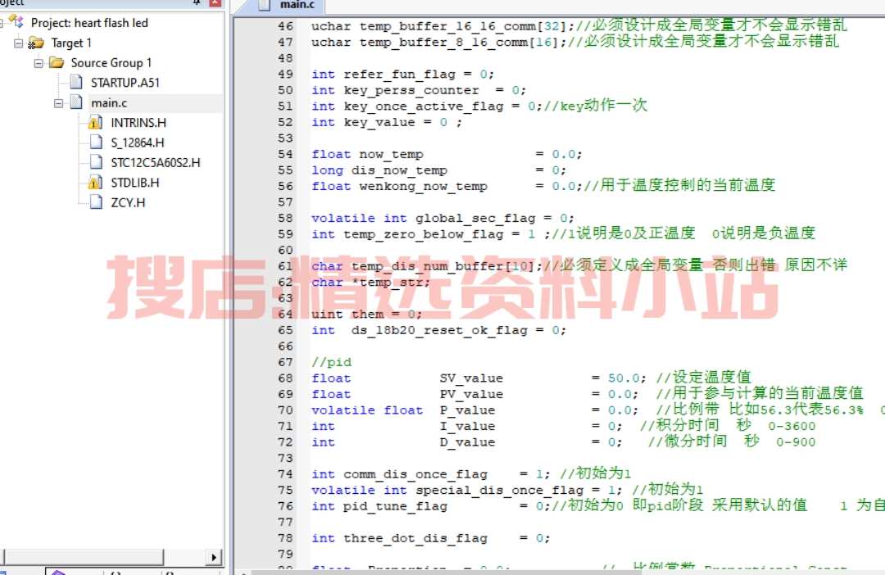Image resolution: width=885 pixels, height=575 pixels.
Task: Click line number 73 in the gutter
Action: (x=286, y=458)
